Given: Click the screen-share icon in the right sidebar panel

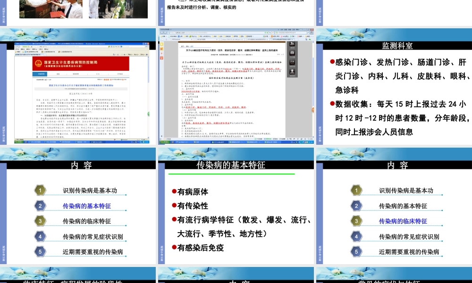Looking at the screenshot, I should point(292,62).
